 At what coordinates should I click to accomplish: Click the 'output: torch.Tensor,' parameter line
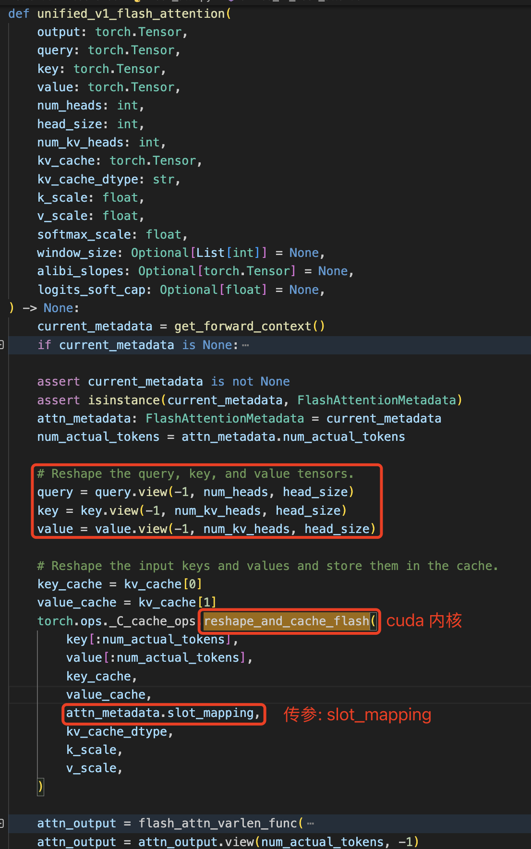(x=112, y=32)
